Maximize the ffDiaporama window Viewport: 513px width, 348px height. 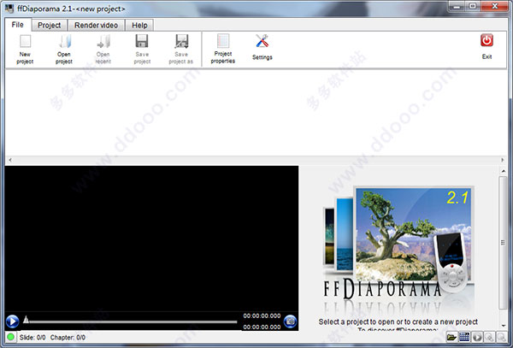pyautogui.click(x=473, y=6)
